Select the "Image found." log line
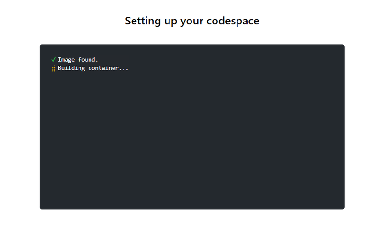Screen dimensions: 383x232 (x=78, y=60)
